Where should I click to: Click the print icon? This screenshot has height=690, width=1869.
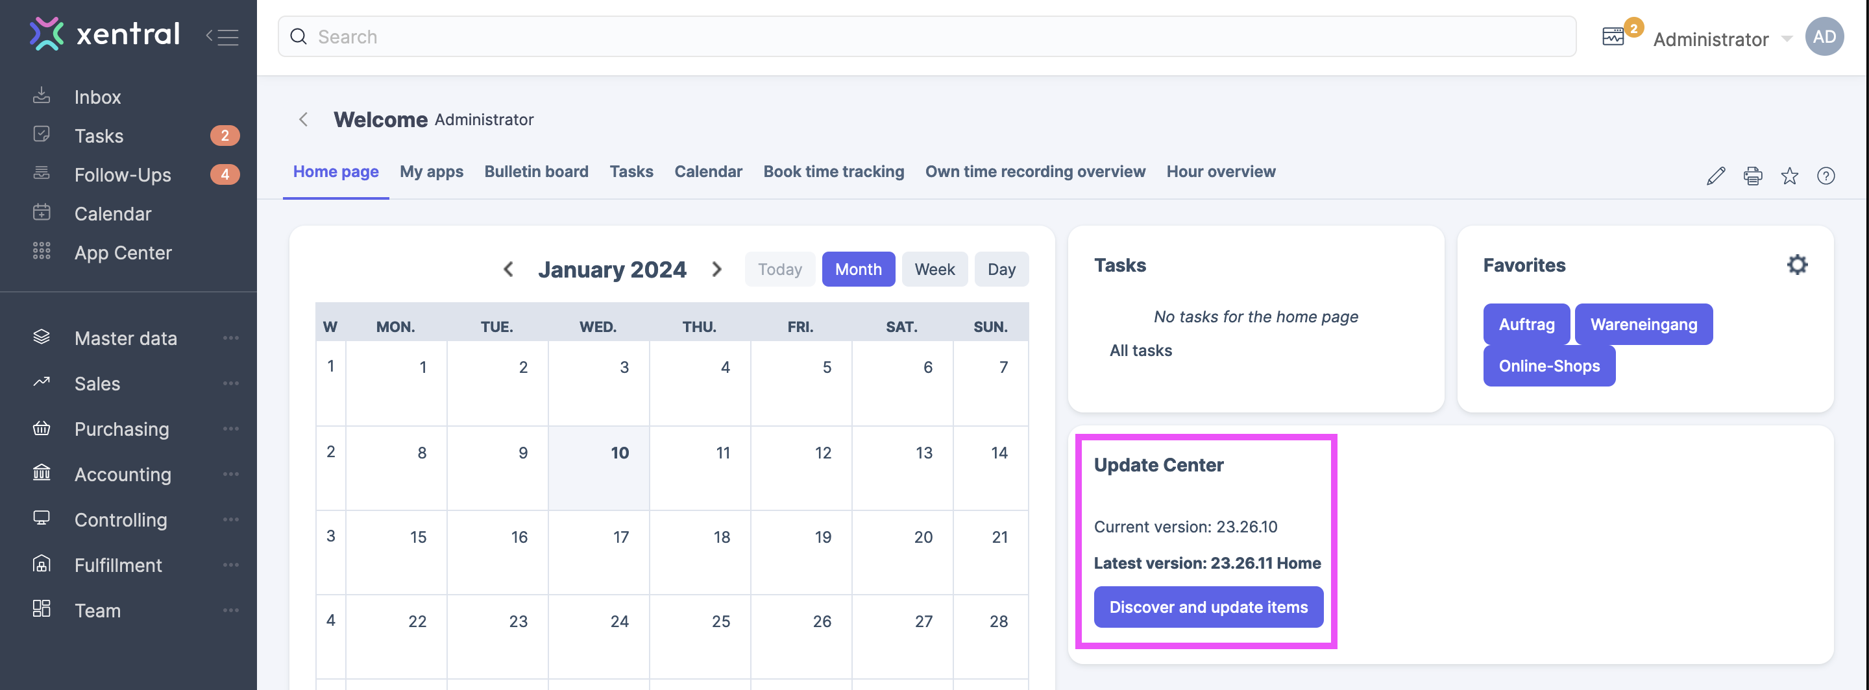point(1752,175)
